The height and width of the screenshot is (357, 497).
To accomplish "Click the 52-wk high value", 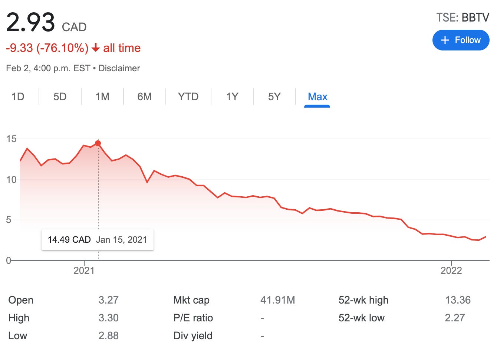I will 458,300.
